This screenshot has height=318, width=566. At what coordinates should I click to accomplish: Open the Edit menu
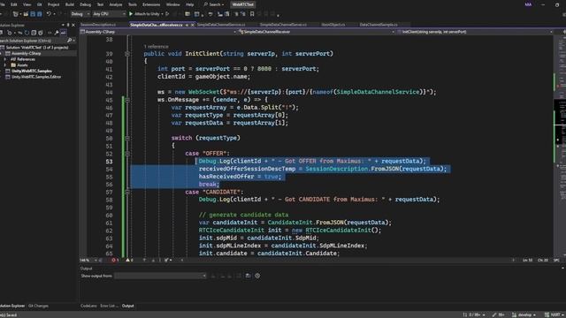pos(14,4)
